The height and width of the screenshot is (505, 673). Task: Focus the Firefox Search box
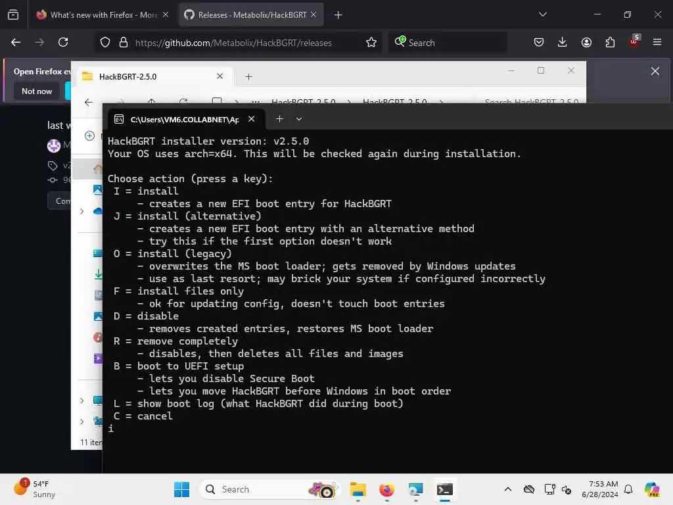click(448, 43)
